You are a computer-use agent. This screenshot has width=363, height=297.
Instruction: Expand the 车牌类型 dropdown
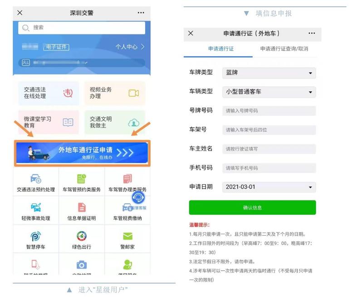[x=269, y=73]
